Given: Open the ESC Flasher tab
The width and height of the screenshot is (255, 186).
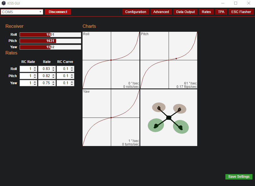Looking at the screenshot, I should pos(241,12).
